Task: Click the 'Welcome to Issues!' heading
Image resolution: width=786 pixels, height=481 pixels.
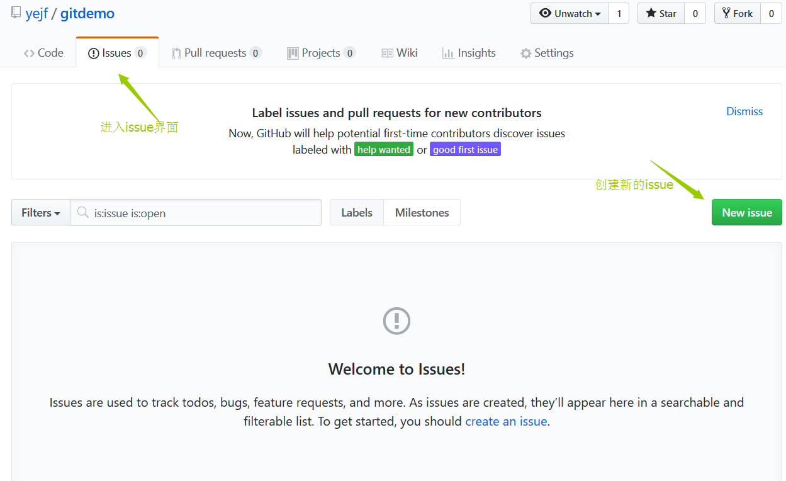Action: pos(397,369)
